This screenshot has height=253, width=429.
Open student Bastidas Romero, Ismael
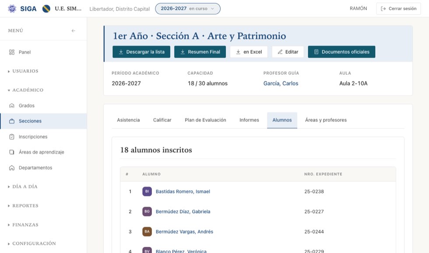(x=183, y=191)
